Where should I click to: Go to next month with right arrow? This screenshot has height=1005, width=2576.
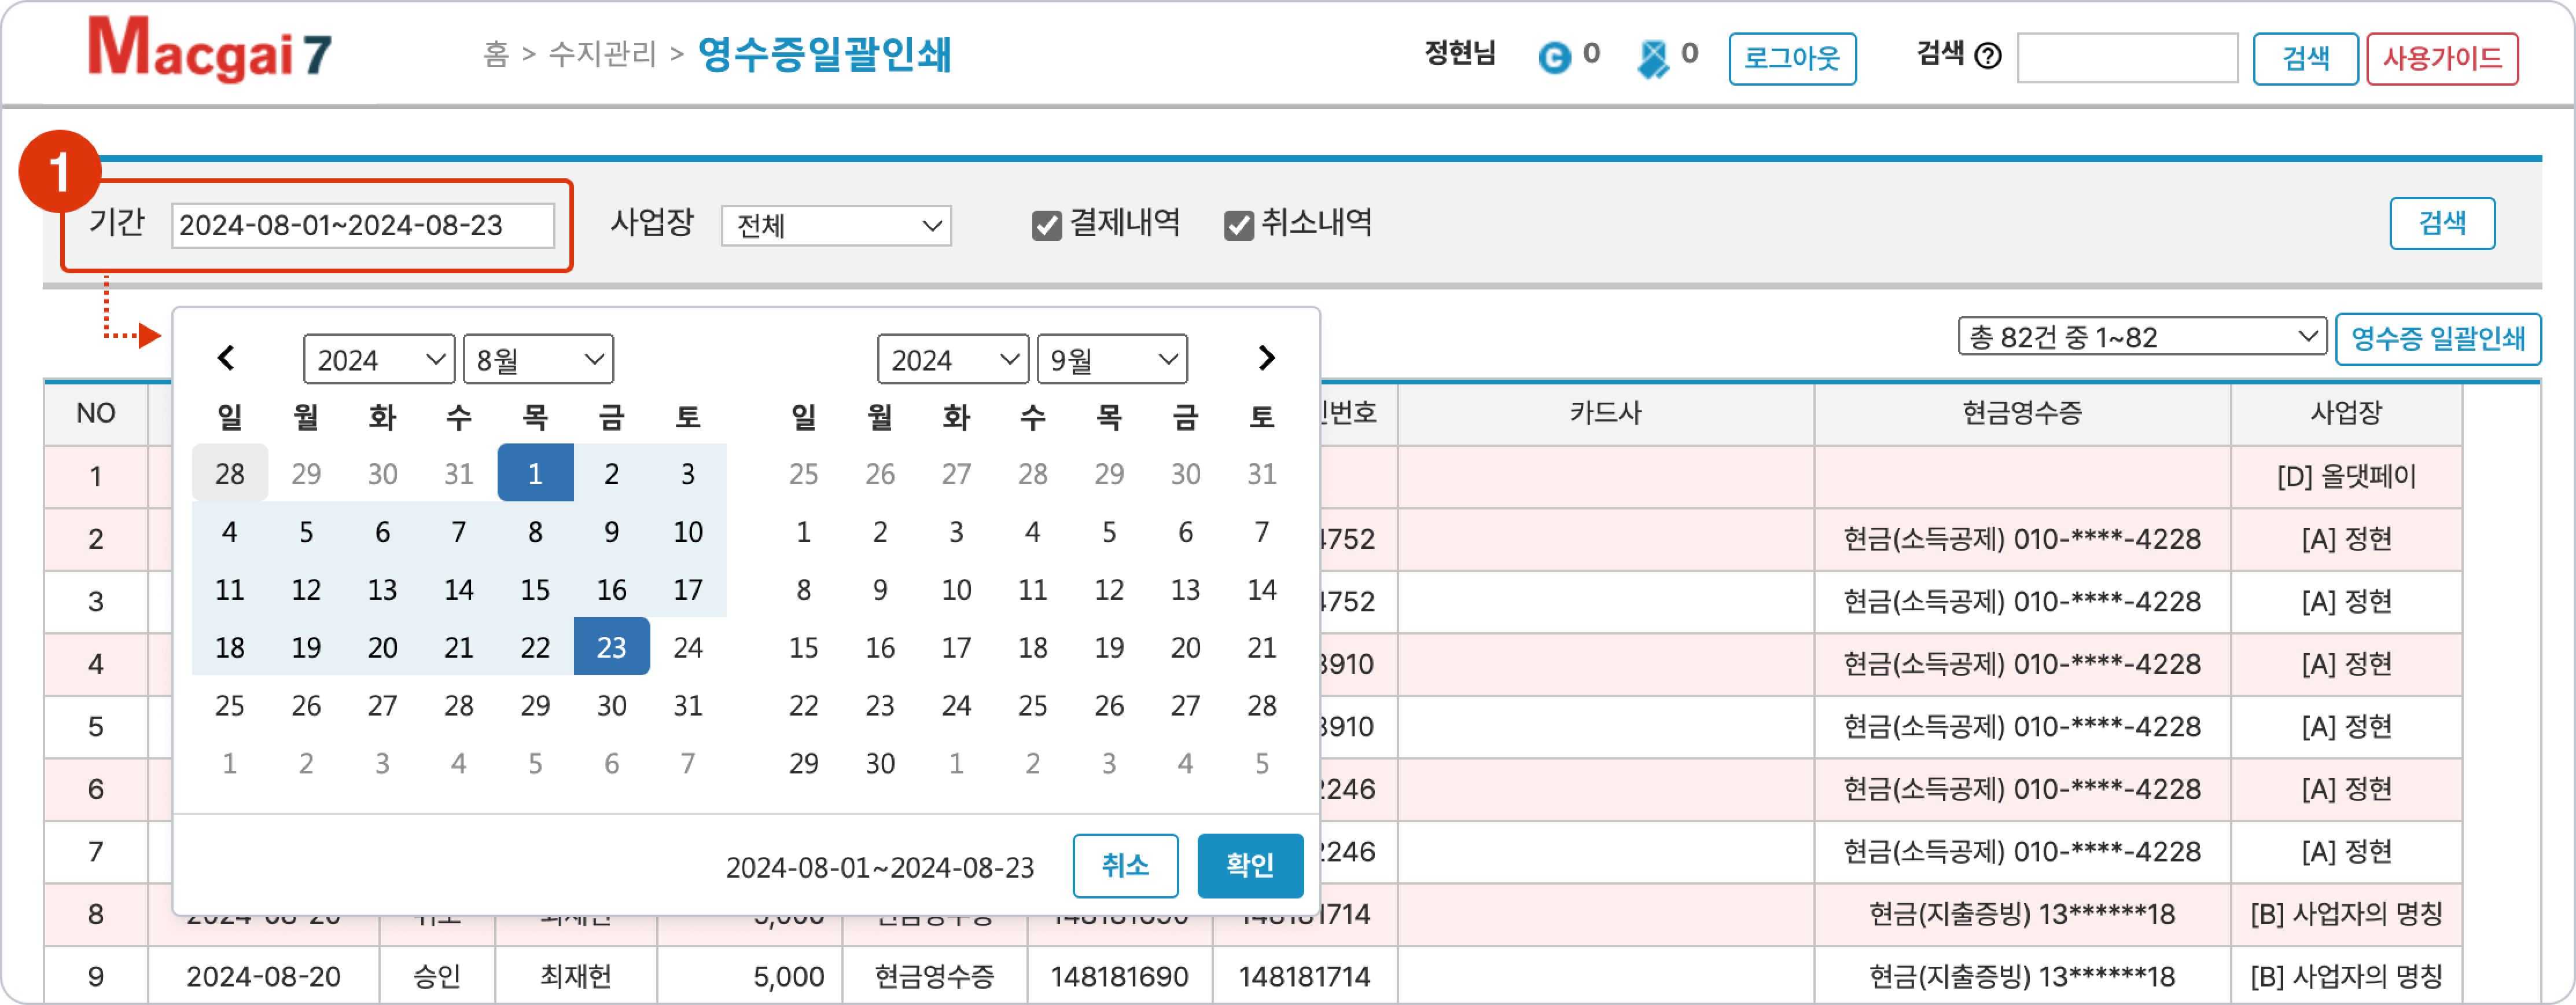tap(1266, 358)
